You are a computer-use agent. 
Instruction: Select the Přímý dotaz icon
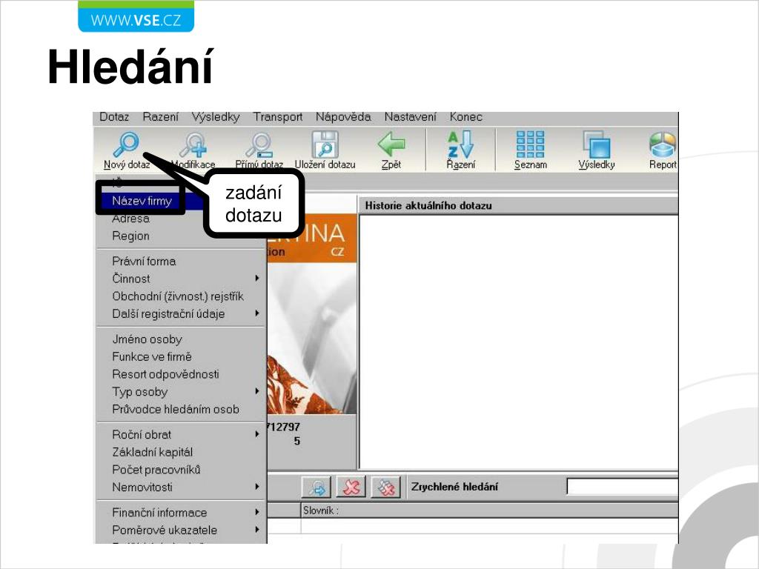[259, 144]
